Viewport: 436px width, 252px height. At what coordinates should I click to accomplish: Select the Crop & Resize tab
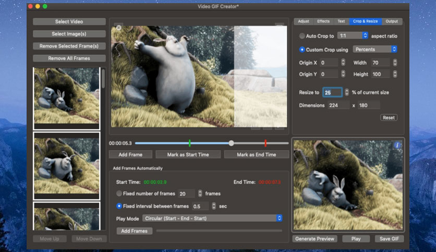366,21
